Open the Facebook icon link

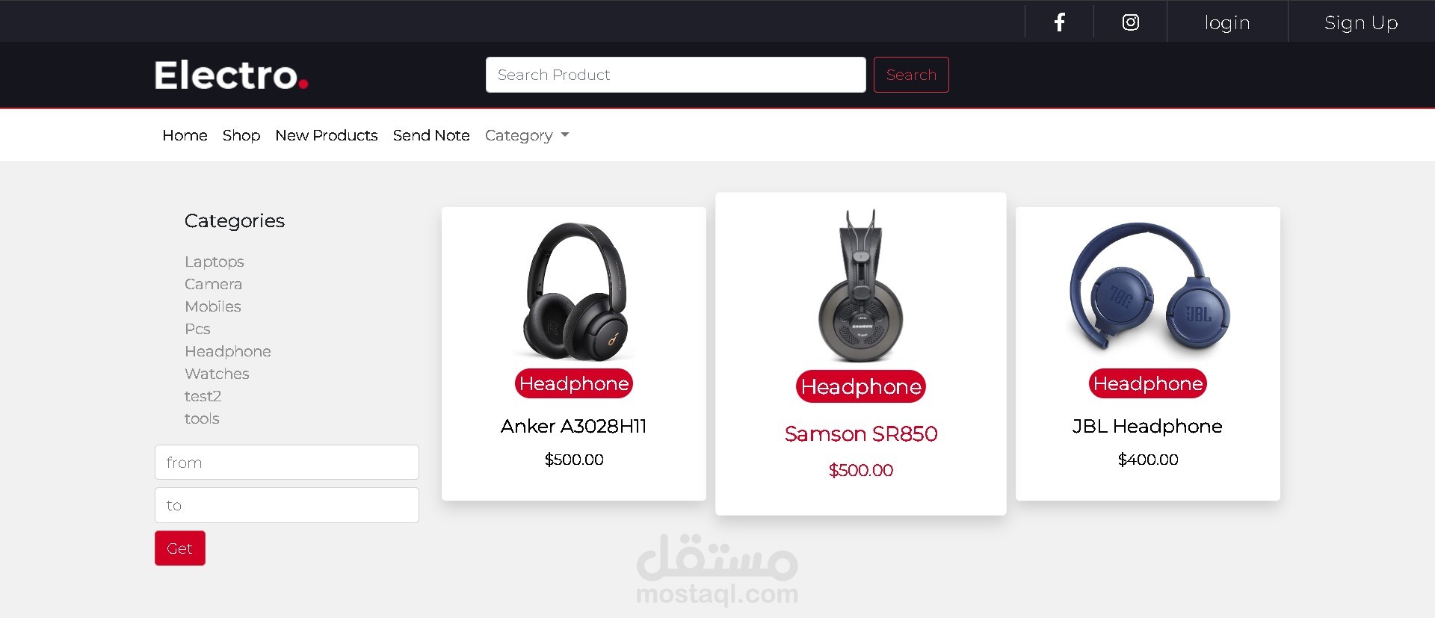(x=1059, y=22)
